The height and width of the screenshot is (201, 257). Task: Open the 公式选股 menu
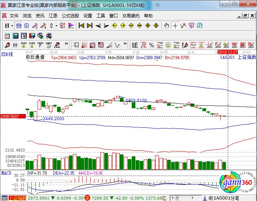point(70,16)
